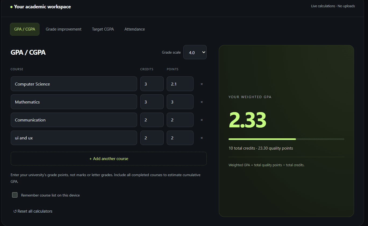Click the 'Live calculations · No uploads' text
Viewport: 368px width, 226px height.
(x=333, y=6)
